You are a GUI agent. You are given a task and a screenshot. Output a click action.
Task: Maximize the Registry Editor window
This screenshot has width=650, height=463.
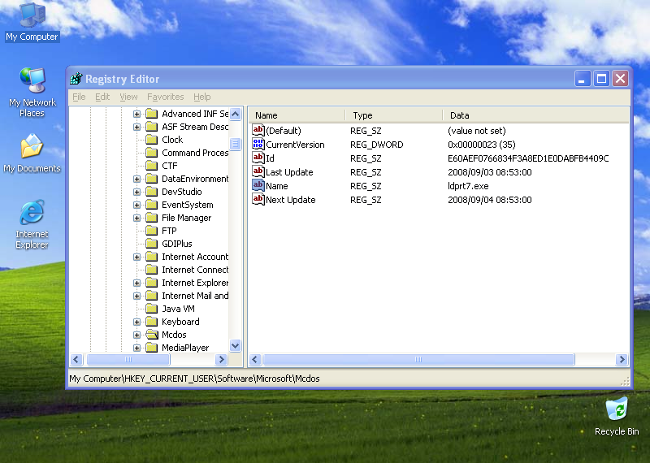(x=601, y=78)
